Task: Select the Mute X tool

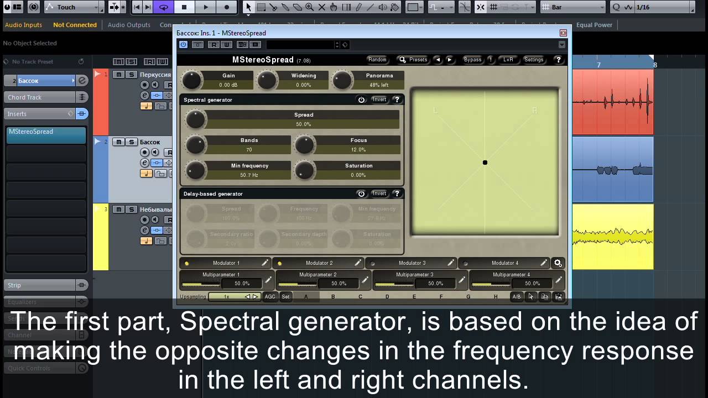Action: [x=322, y=7]
